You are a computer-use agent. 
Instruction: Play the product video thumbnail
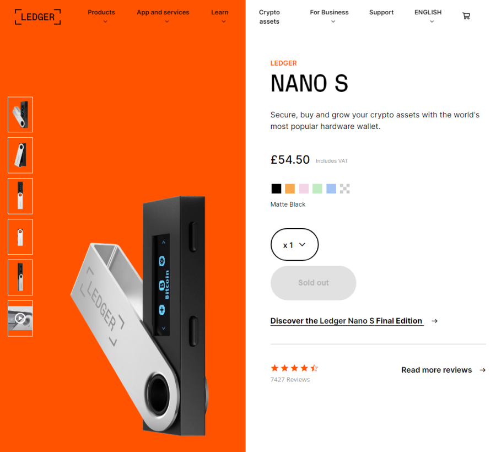pyautogui.click(x=20, y=318)
